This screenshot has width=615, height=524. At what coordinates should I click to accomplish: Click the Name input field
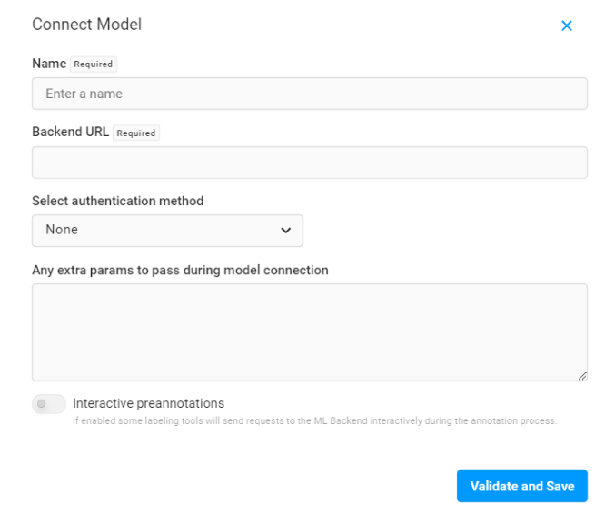[x=309, y=94]
